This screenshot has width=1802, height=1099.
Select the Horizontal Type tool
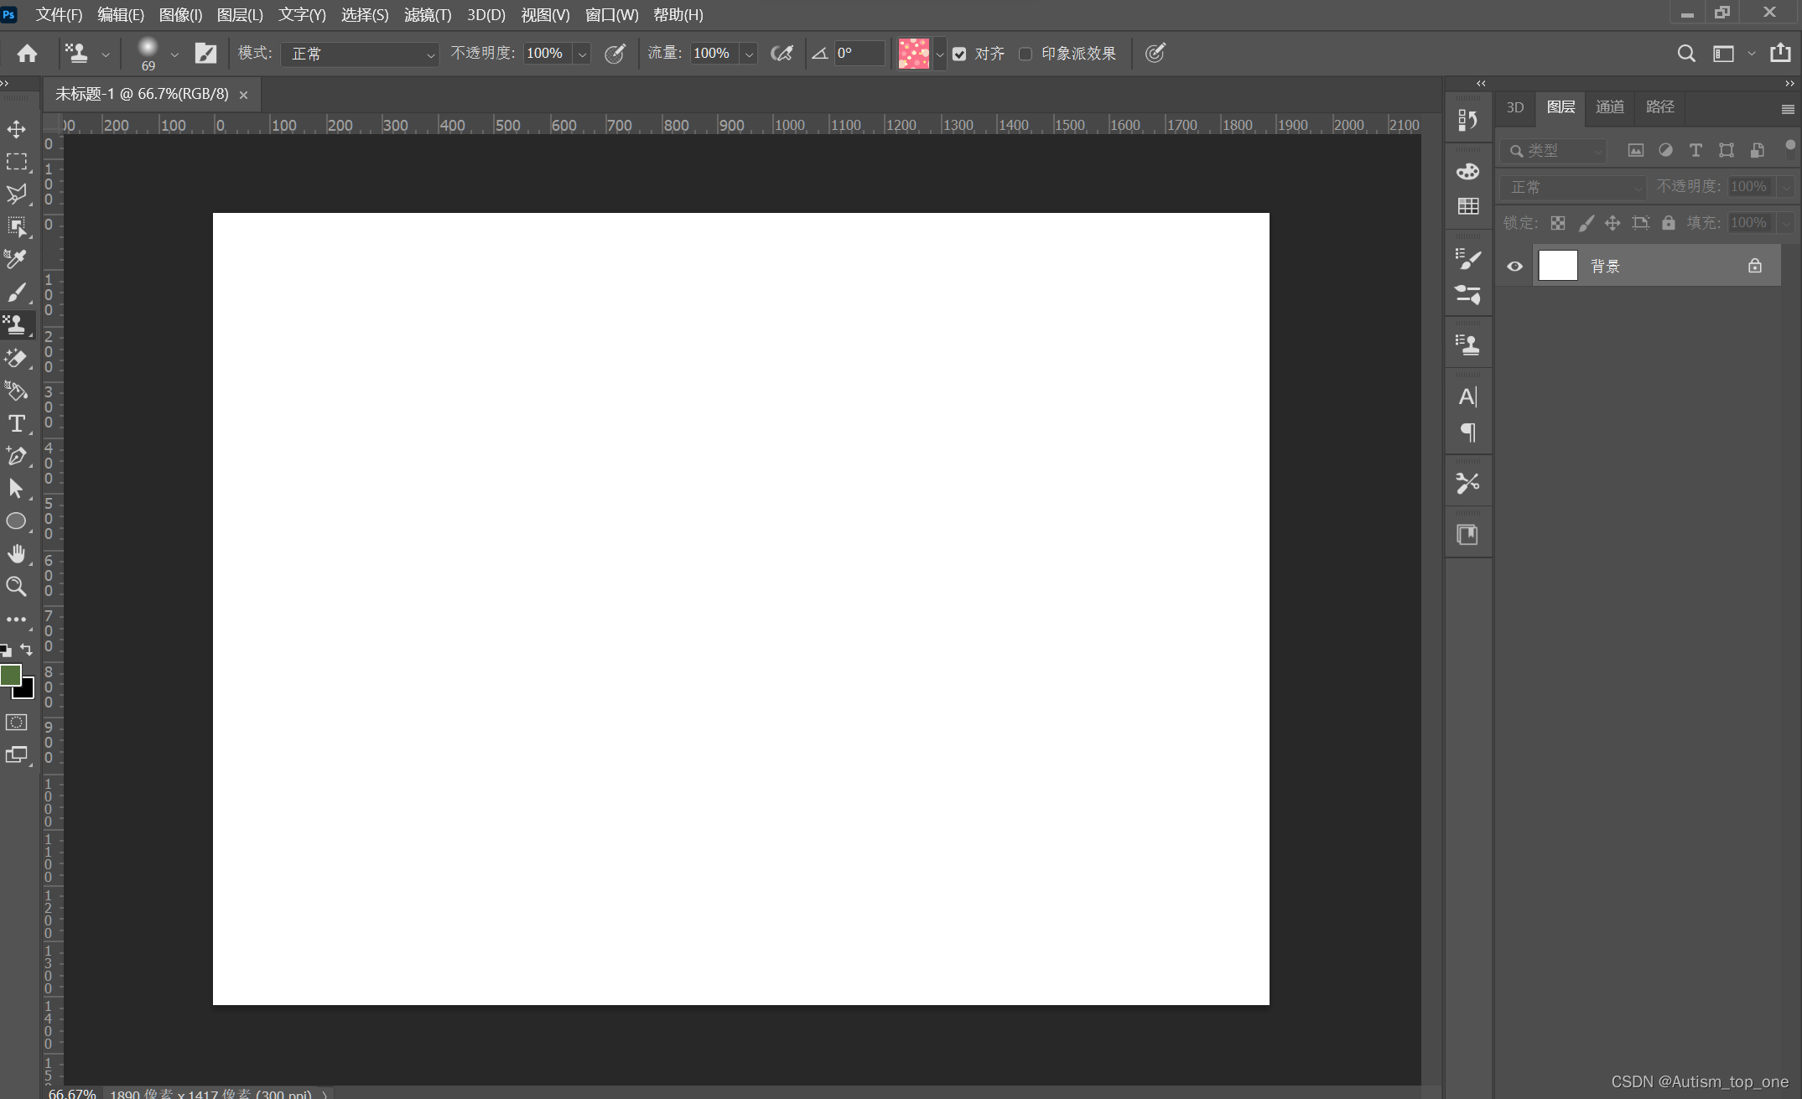(x=16, y=424)
